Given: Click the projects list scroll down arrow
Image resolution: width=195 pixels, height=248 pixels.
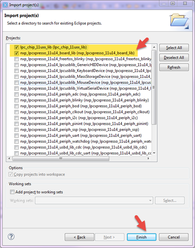Looking at the screenshot, I should [x=154, y=153].
